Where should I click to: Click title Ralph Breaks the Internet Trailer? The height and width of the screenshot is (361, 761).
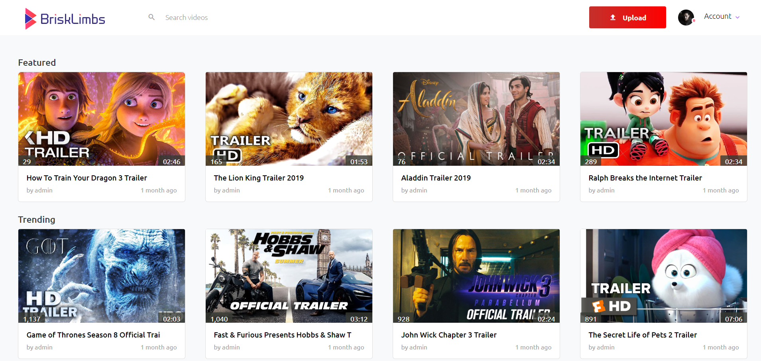point(645,178)
